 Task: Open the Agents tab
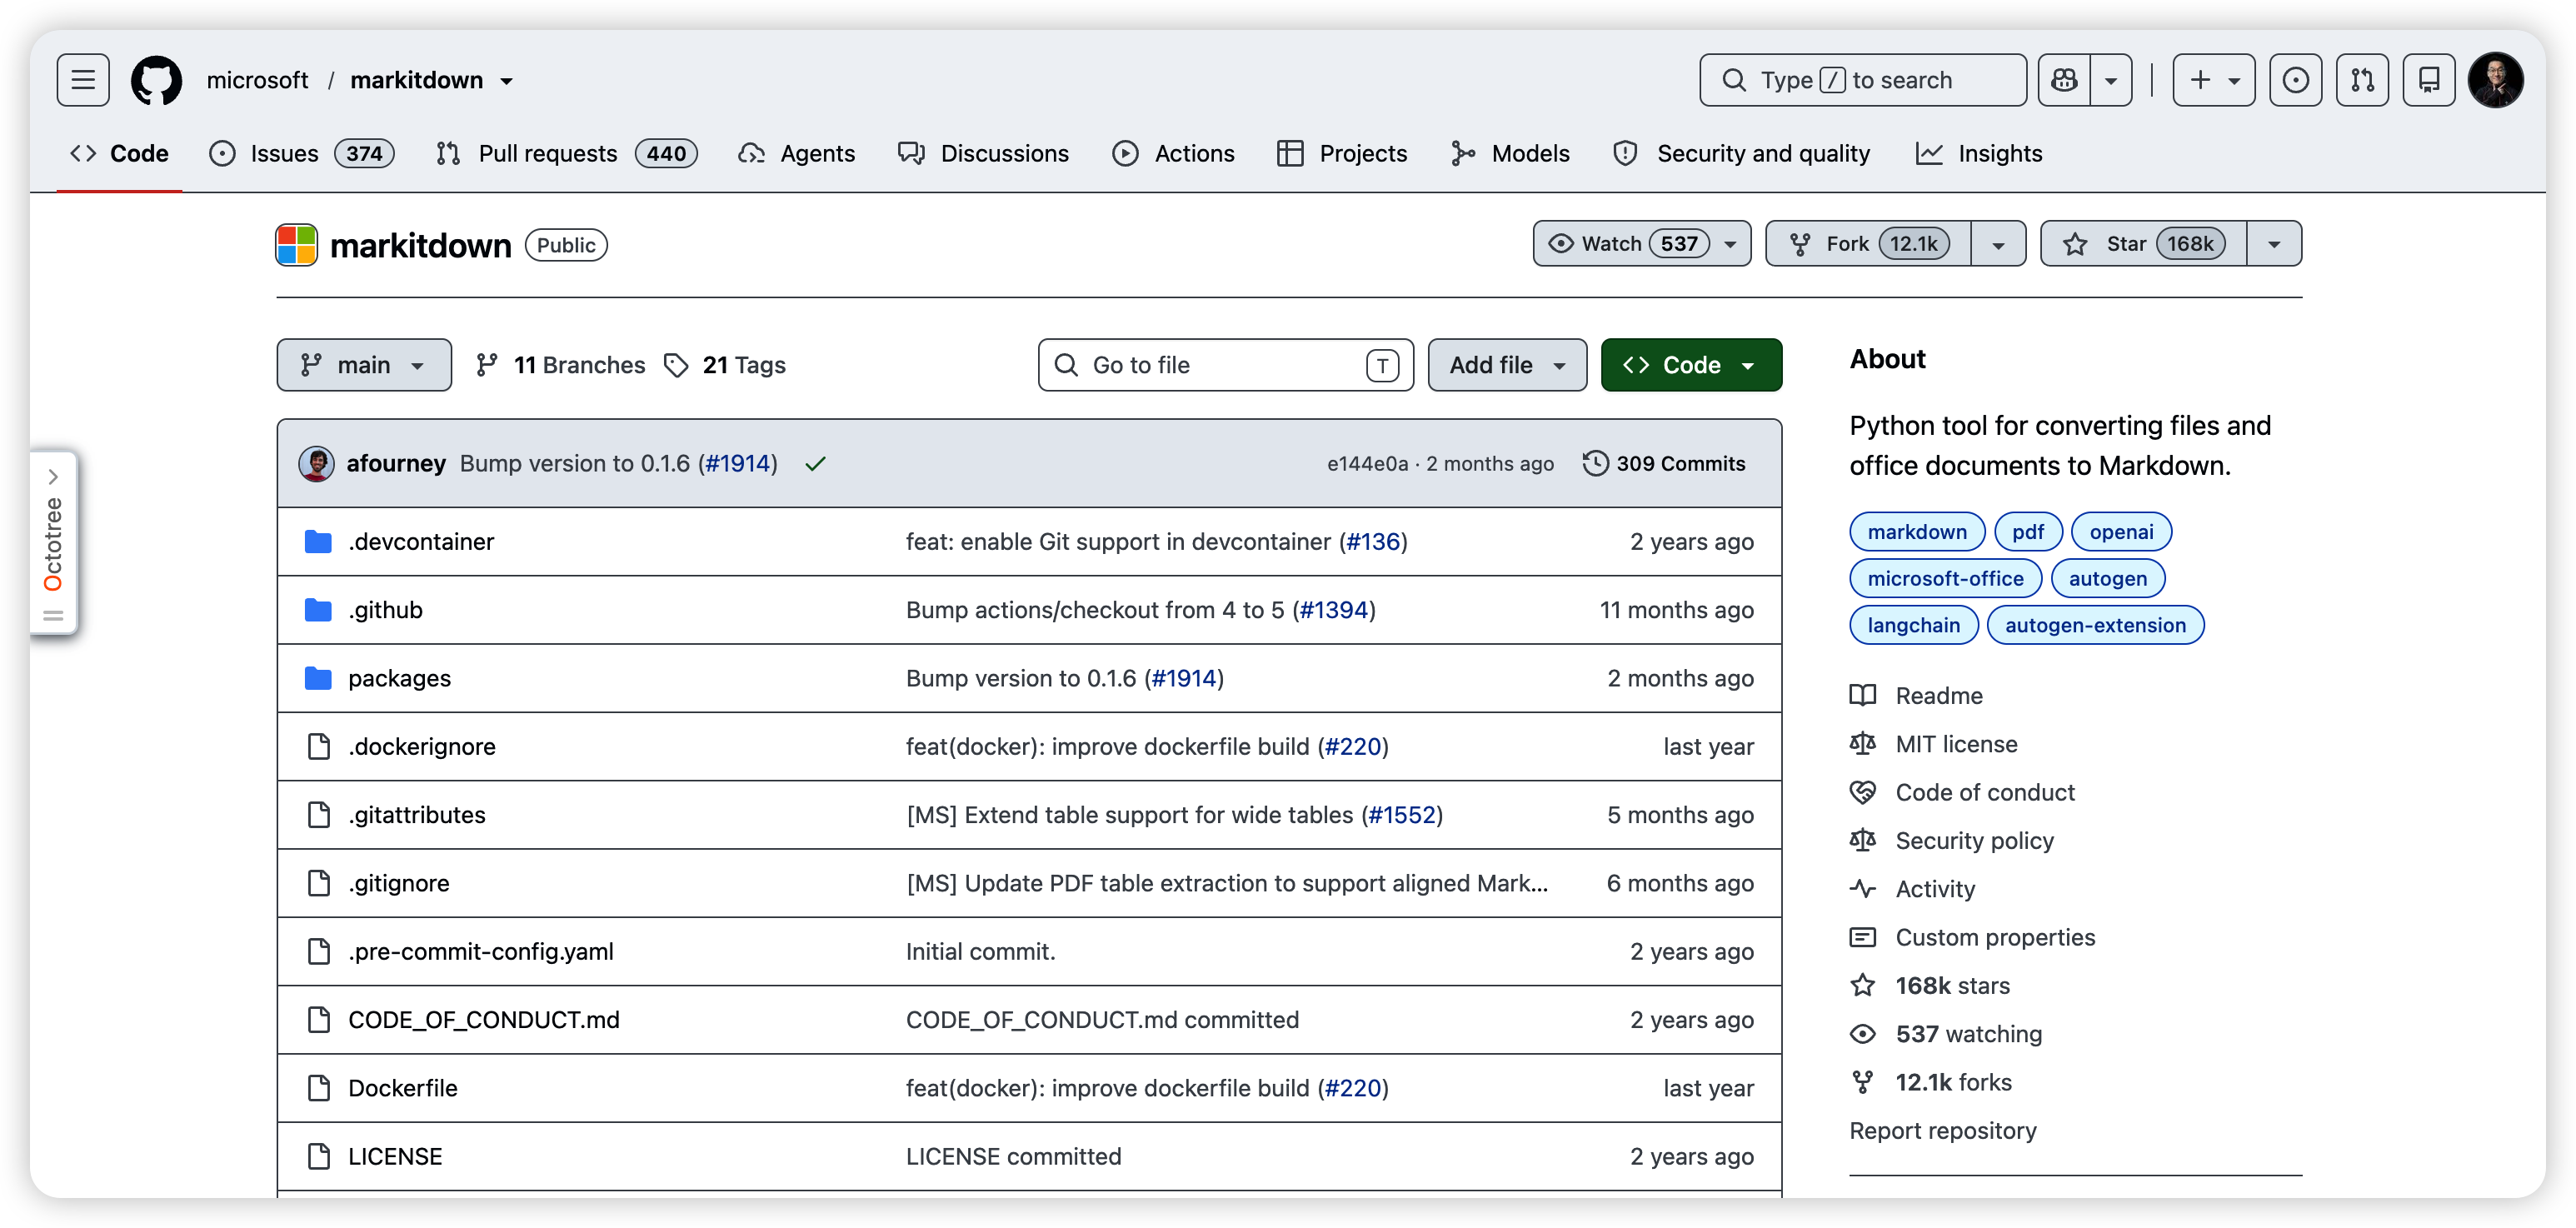[x=797, y=153]
